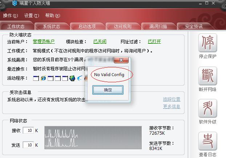Switch to the 漏洞扫描 tab
Viewport: 226px width, 158px height.
tap(158, 27)
